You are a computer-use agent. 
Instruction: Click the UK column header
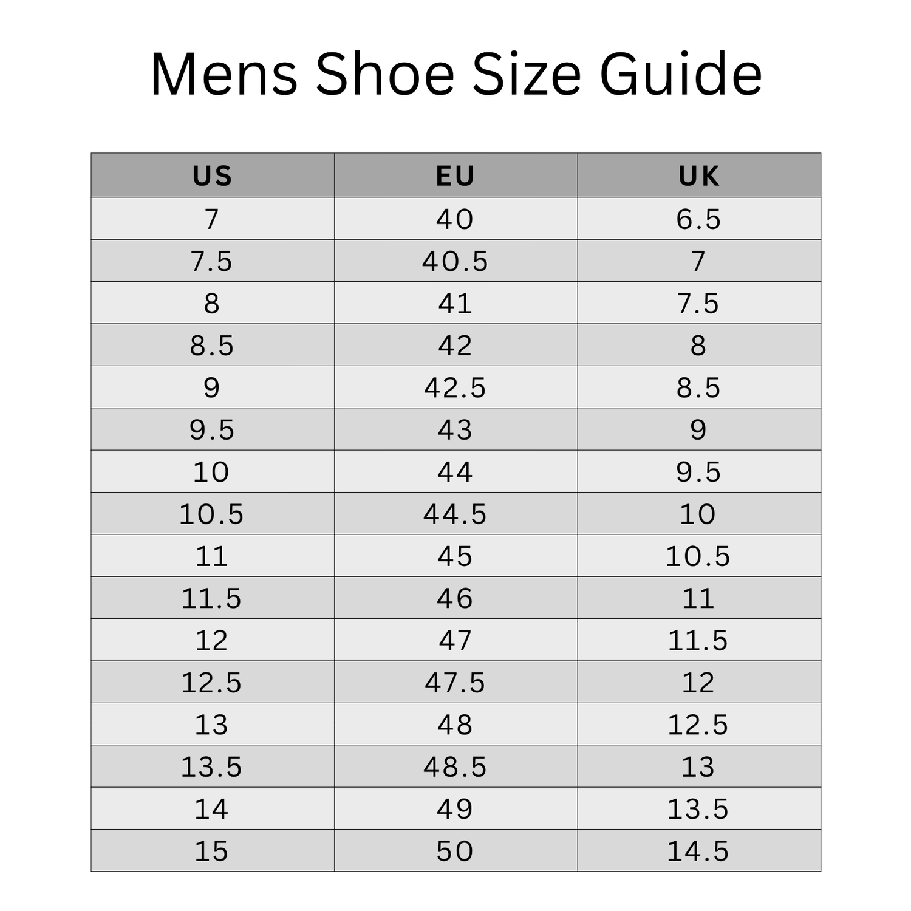pyautogui.click(x=698, y=176)
